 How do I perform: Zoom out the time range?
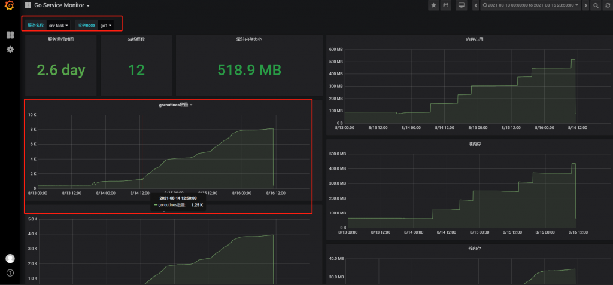pyautogui.click(x=596, y=5)
